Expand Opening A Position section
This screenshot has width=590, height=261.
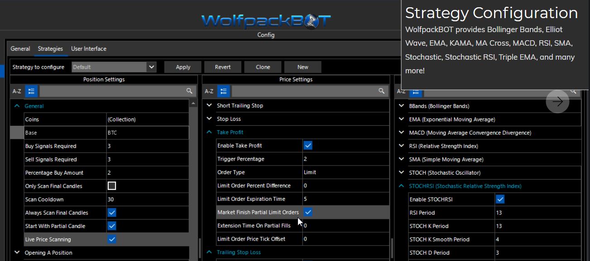tap(17, 253)
